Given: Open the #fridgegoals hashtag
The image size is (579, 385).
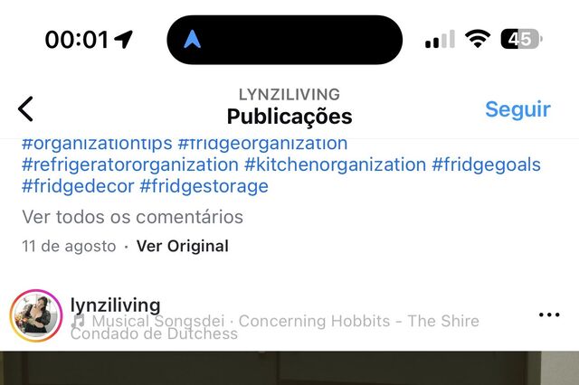Looking at the screenshot, I should (487, 164).
